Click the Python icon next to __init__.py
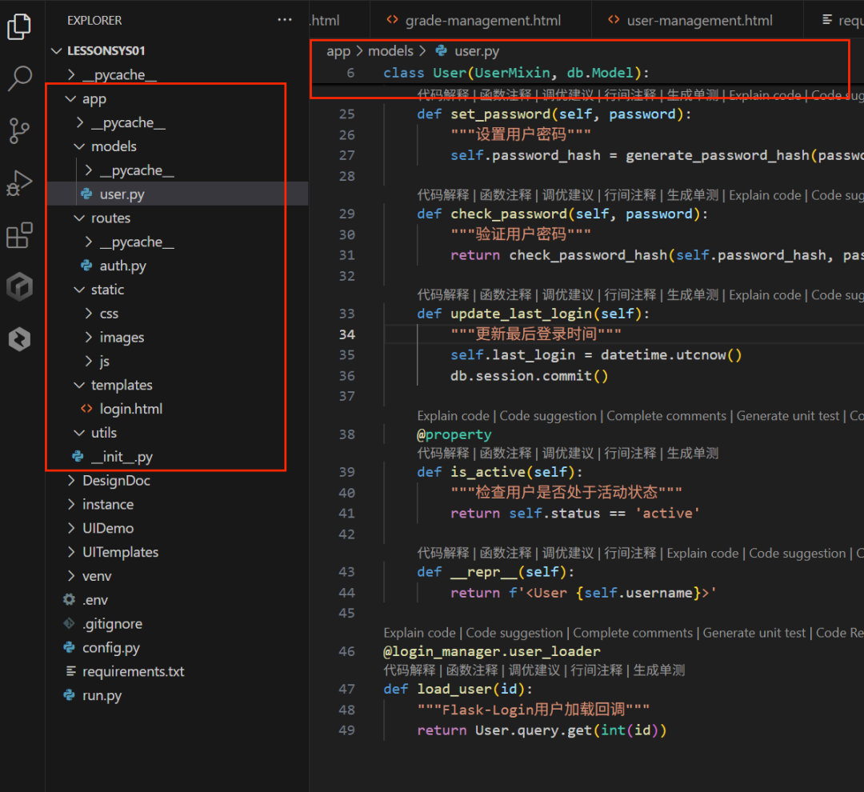Image resolution: width=864 pixels, height=792 pixels. [78, 456]
